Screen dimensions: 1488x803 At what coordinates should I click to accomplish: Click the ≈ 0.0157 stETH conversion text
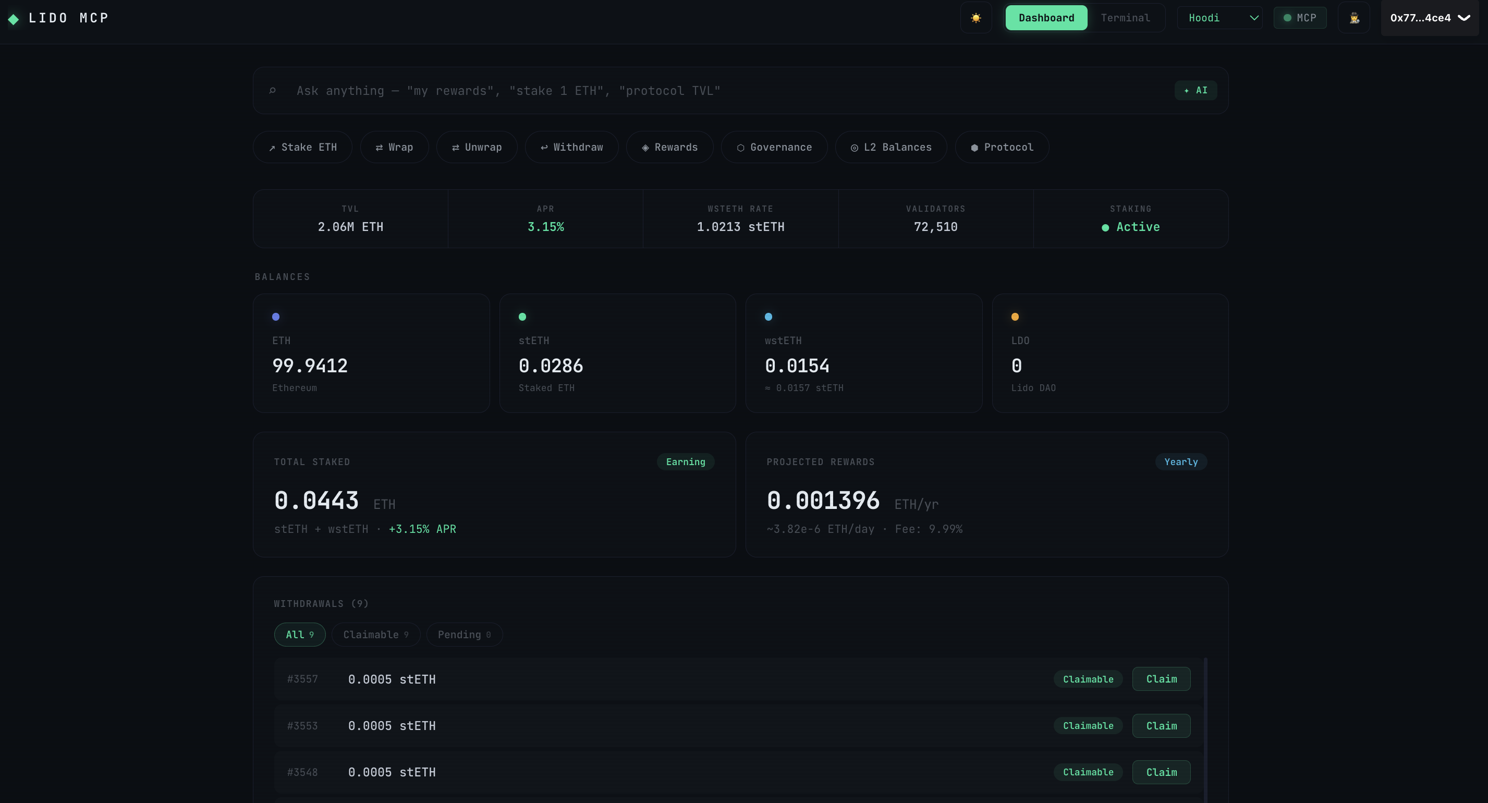804,388
